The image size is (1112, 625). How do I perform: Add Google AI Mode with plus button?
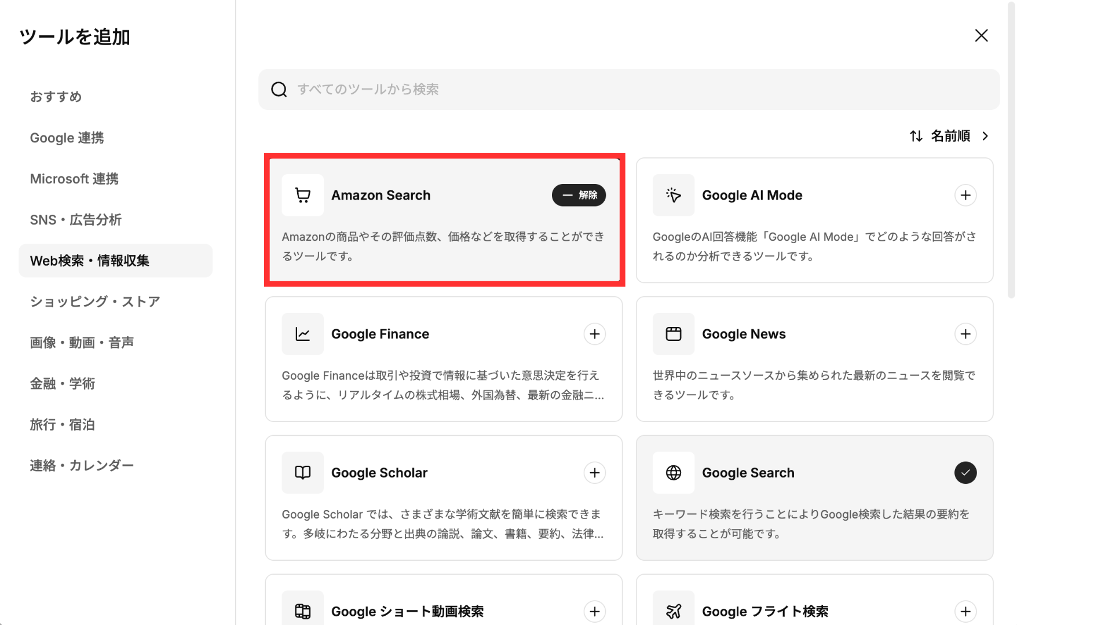(x=965, y=195)
